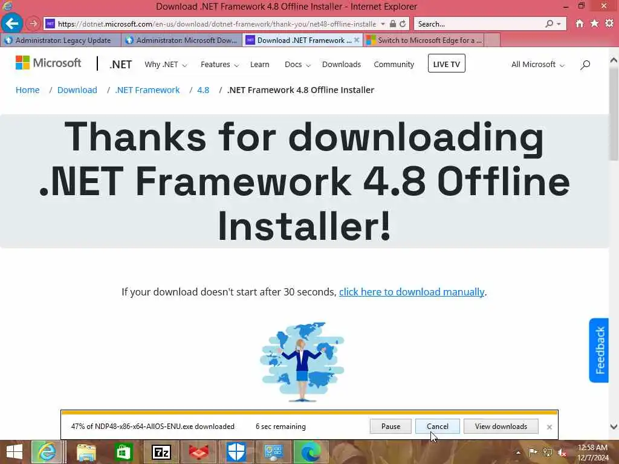Image resolution: width=619 pixels, height=464 pixels.
Task: Open the control panel taskbar icon
Action: pyautogui.click(x=274, y=452)
